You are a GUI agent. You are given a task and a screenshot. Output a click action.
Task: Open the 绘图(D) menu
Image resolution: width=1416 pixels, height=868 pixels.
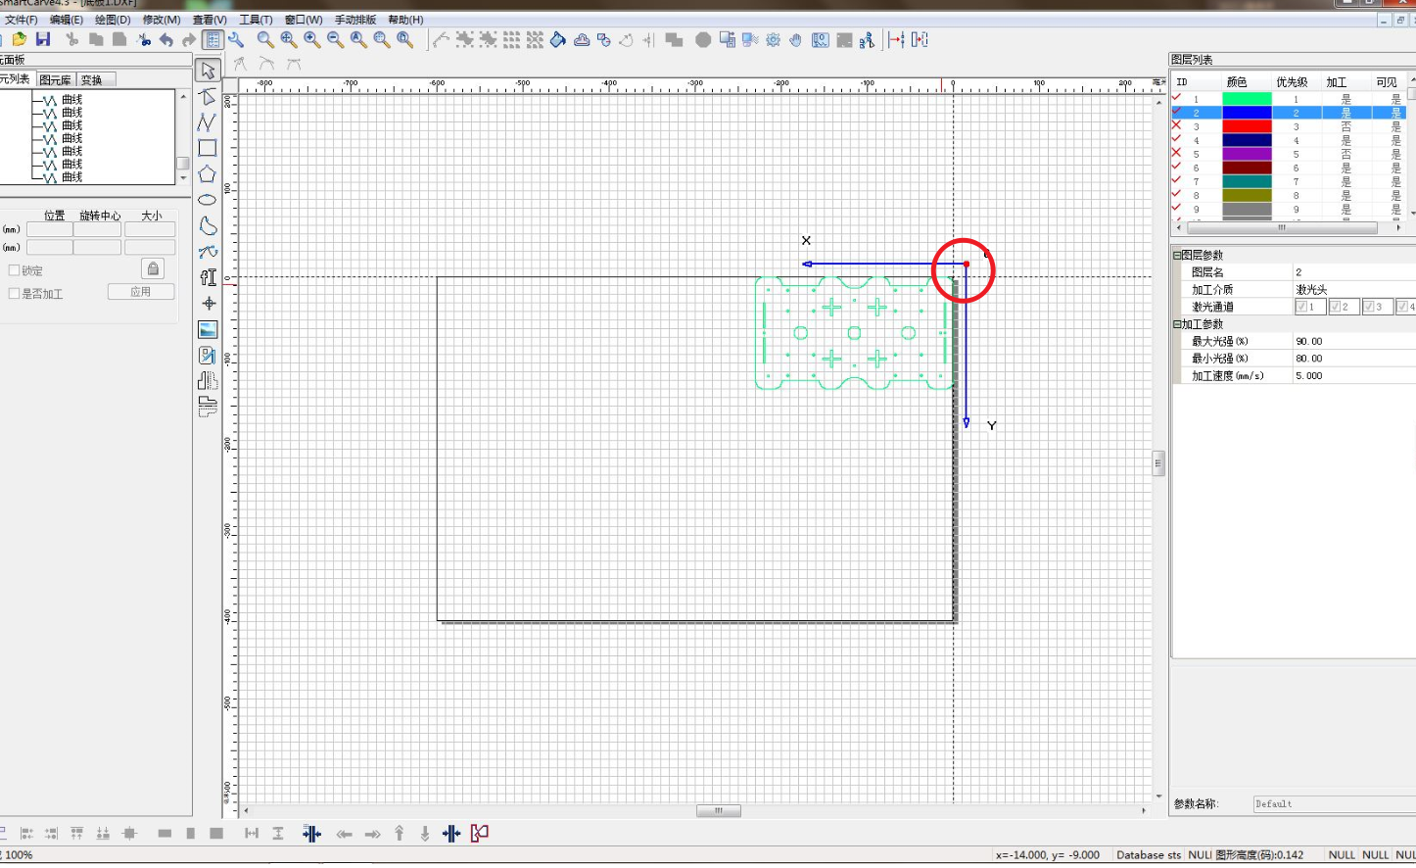pos(113,20)
